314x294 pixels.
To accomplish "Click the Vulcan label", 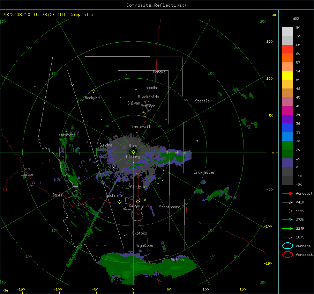I will click(177, 260).
